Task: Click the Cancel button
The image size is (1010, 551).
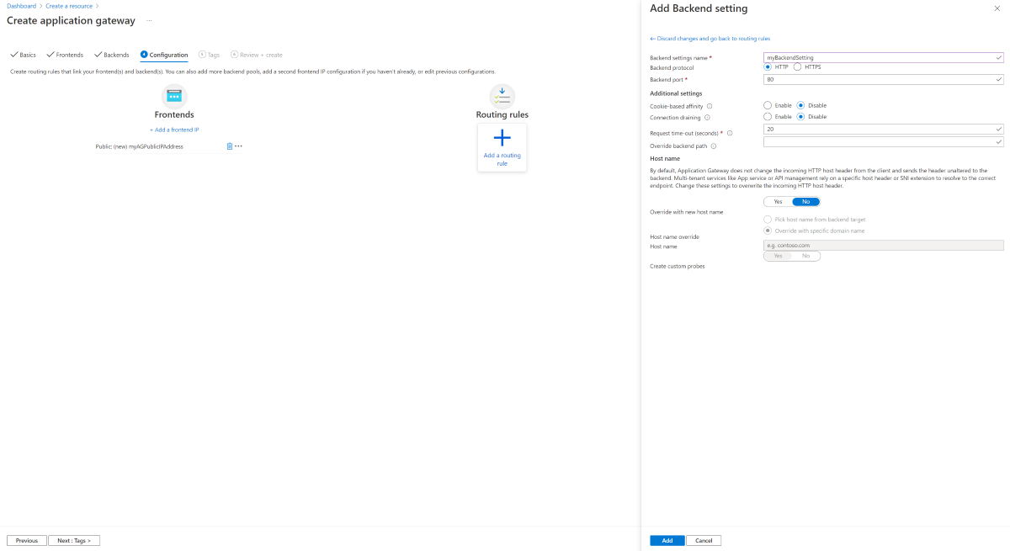Action: (x=704, y=541)
